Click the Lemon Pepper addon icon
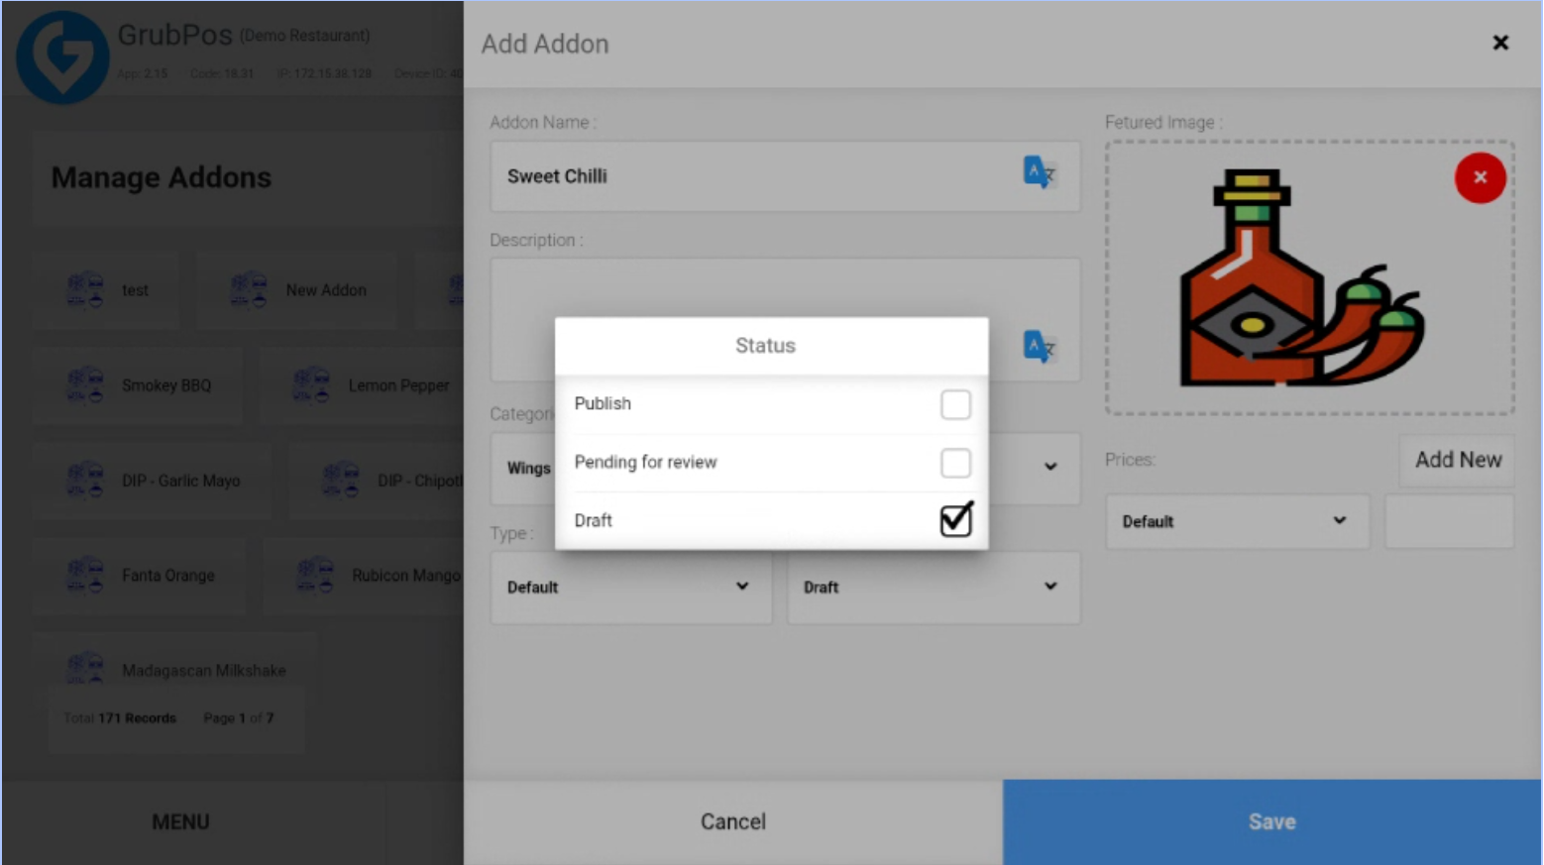This screenshot has height=865, width=1544. click(x=312, y=384)
